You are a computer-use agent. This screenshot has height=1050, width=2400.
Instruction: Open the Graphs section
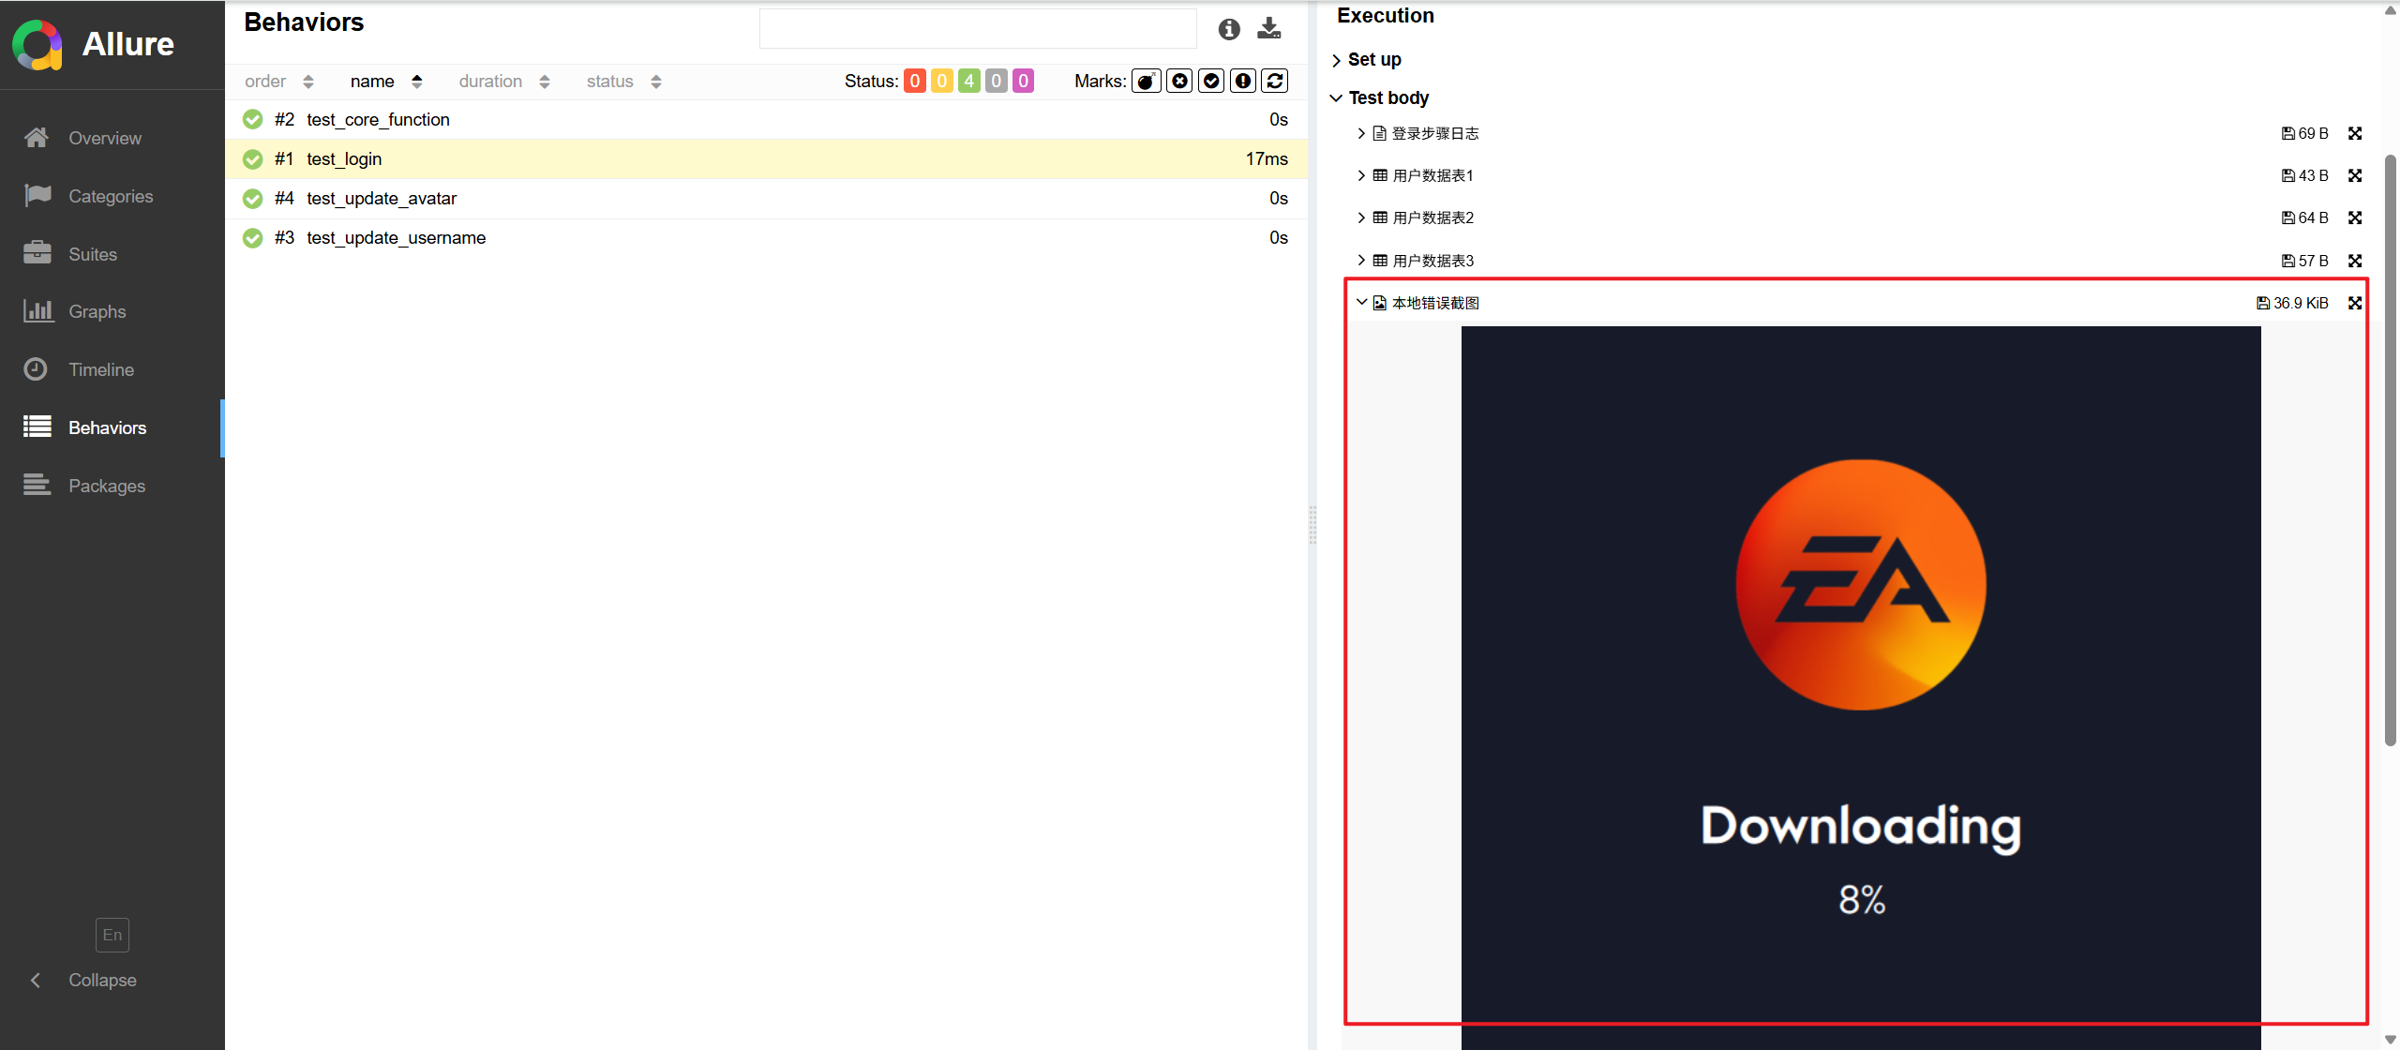(97, 311)
